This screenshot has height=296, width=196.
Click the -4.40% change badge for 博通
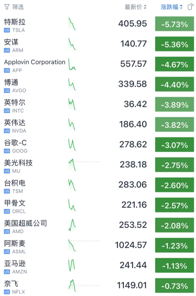tap(174, 85)
